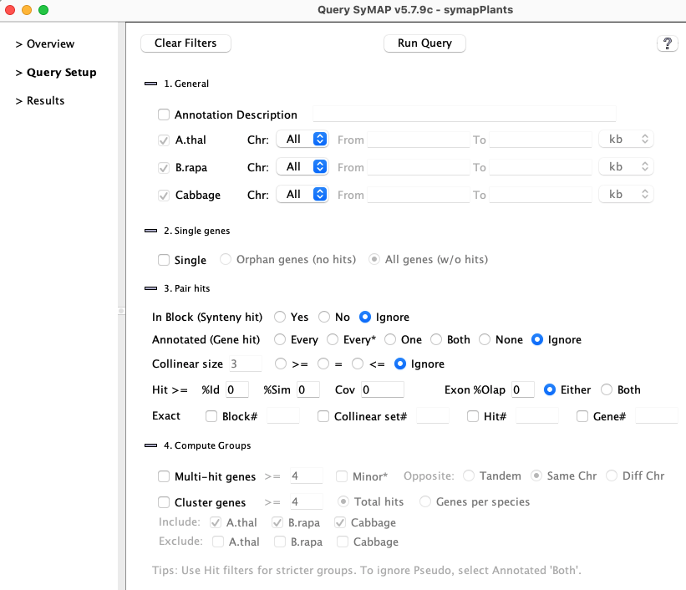
Task: Change the Cabbage kb unit selector
Action: (626, 195)
